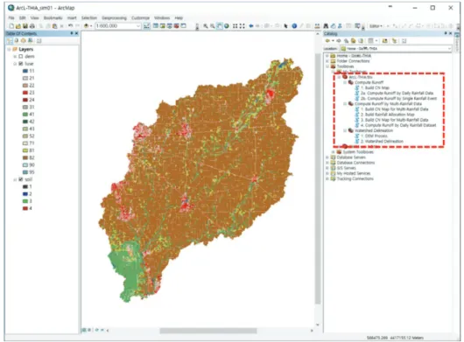Open the Bookmarks menu
Viewport: 464px width, 342px height.
pos(53,17)
